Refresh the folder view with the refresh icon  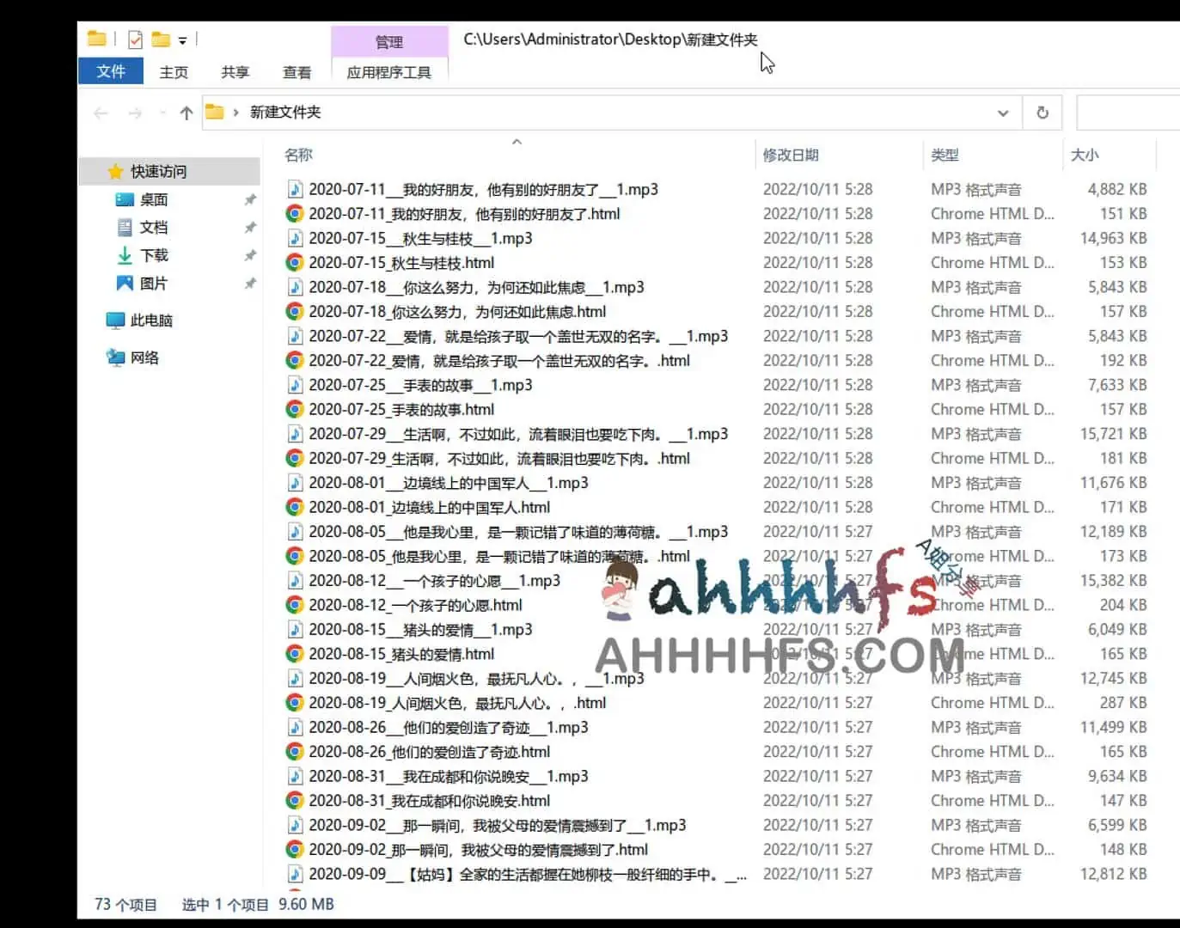[x=1042, y=113]
